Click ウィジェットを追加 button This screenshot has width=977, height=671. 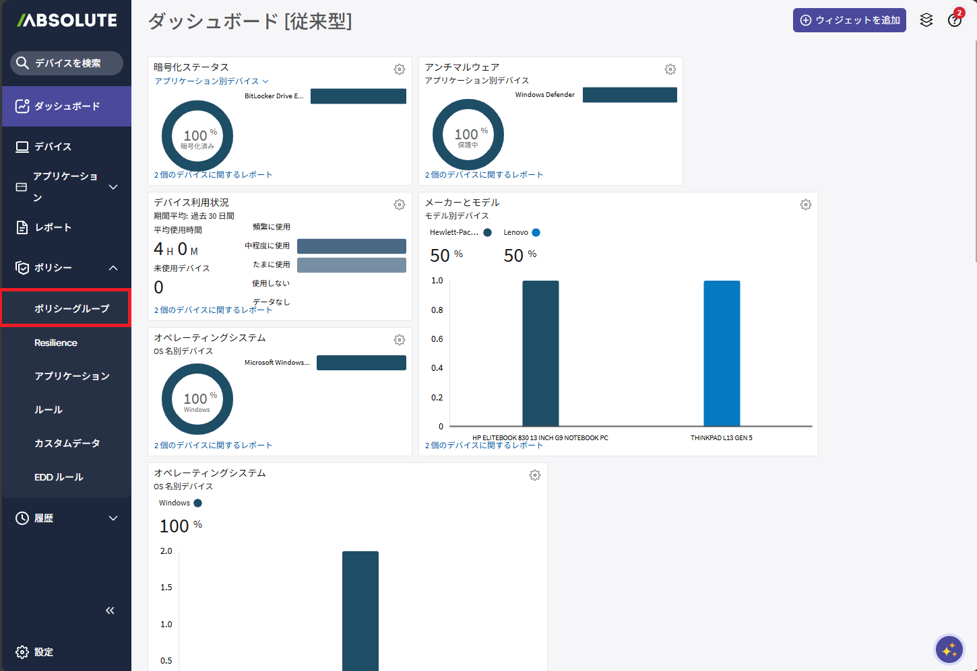[849, 20]
